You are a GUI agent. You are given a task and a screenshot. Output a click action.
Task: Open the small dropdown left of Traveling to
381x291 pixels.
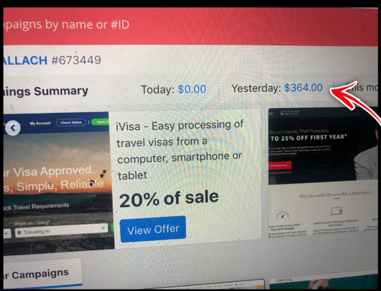(x=7, y=233)
